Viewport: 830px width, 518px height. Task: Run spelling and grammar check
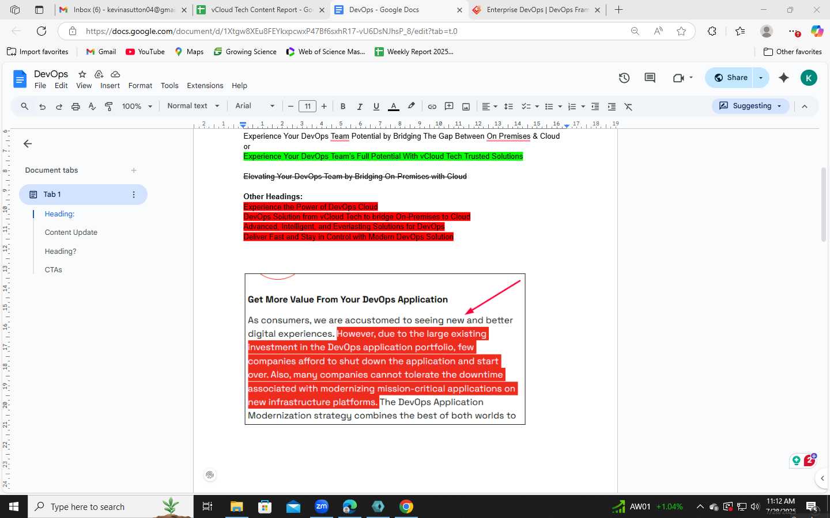(x=92, y=106)
